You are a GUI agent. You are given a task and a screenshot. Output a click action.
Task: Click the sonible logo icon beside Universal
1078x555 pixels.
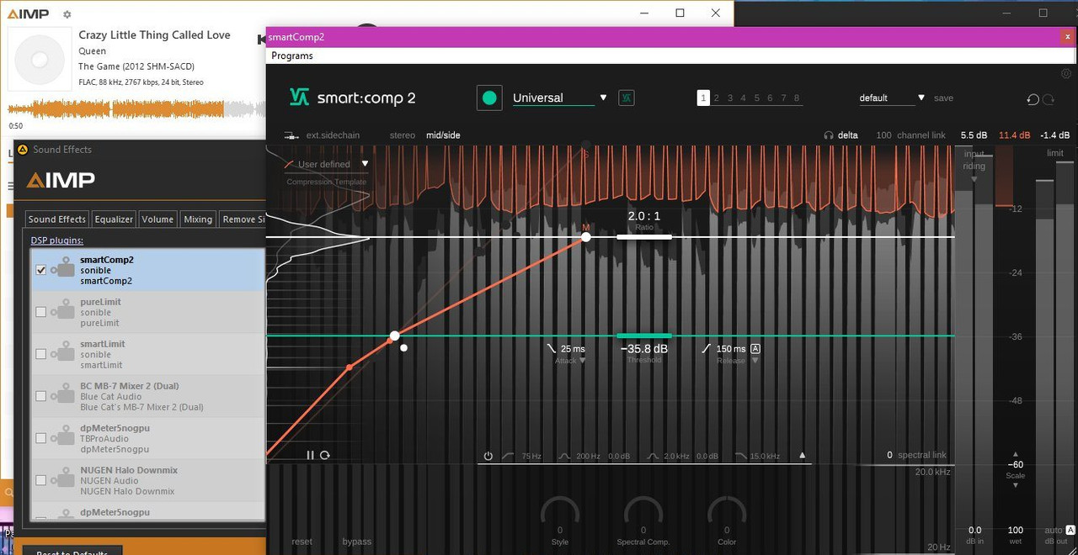coord(626,98)
